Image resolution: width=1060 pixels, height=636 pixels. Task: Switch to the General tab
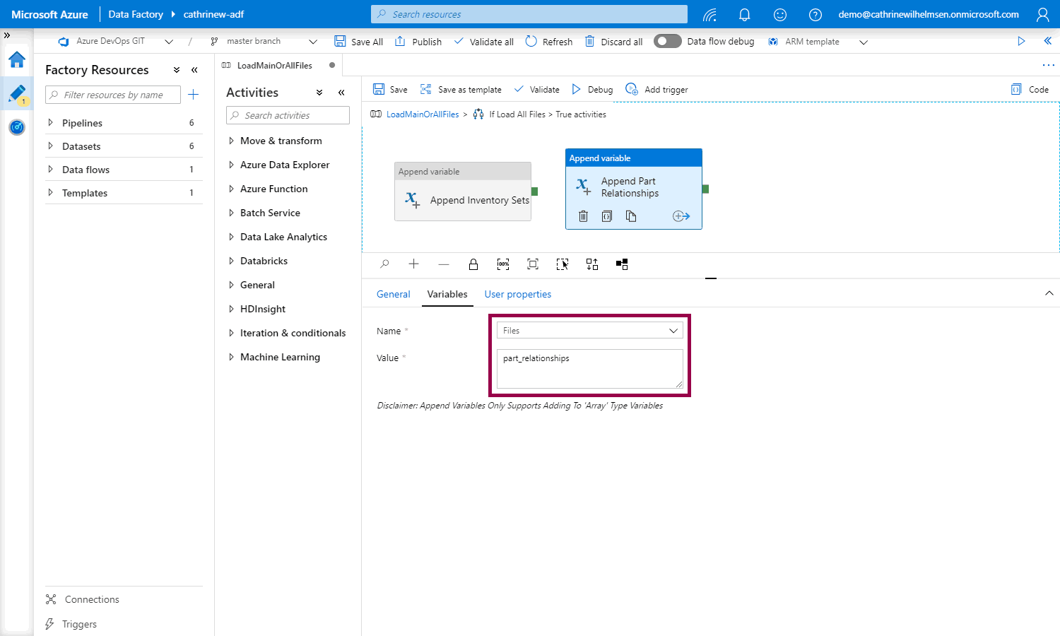393,294
